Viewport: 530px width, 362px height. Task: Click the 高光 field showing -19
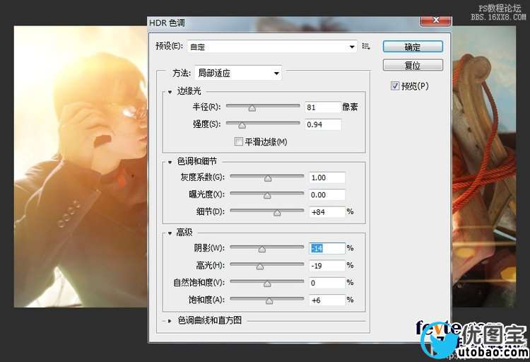pyautogui.click(x=327, y=266)
